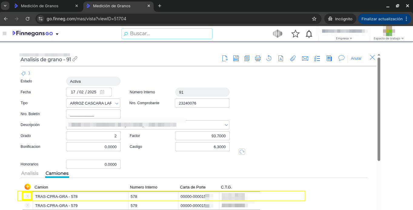The width and height of the screenshot is (413, 210).
Task: Remove row TRAS-CPRA-GRA - 579
Action: 28,205
